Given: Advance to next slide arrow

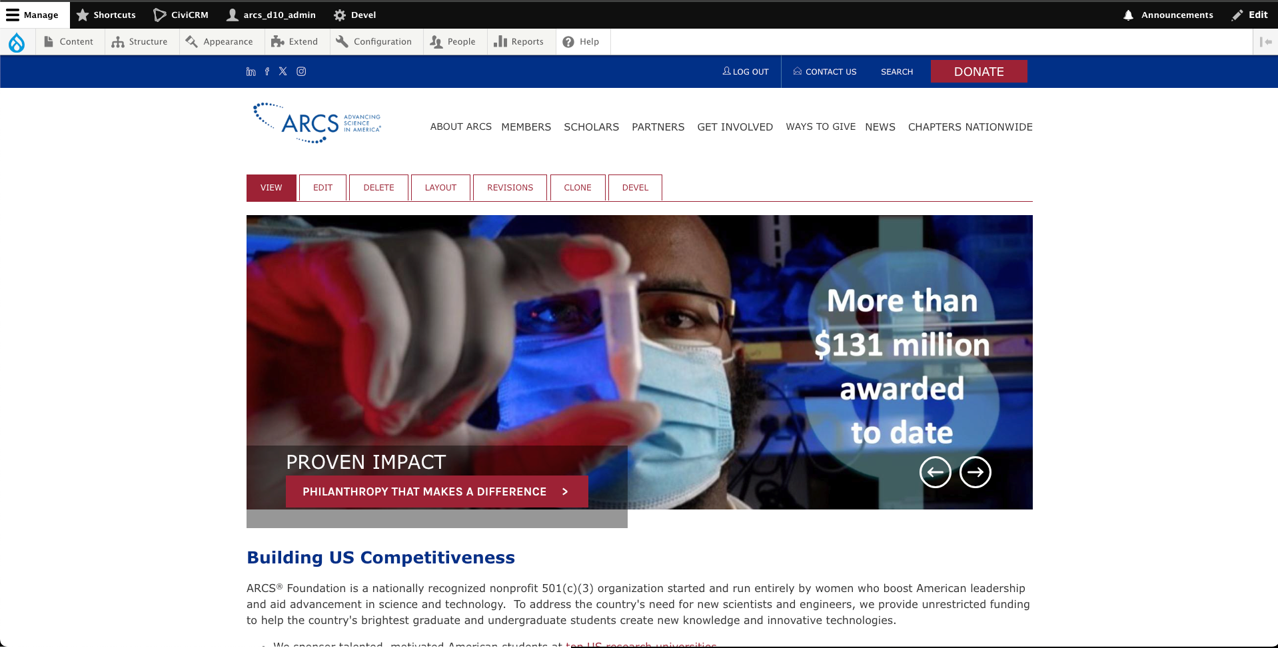Looking at the screenshot, I should 975,472.
